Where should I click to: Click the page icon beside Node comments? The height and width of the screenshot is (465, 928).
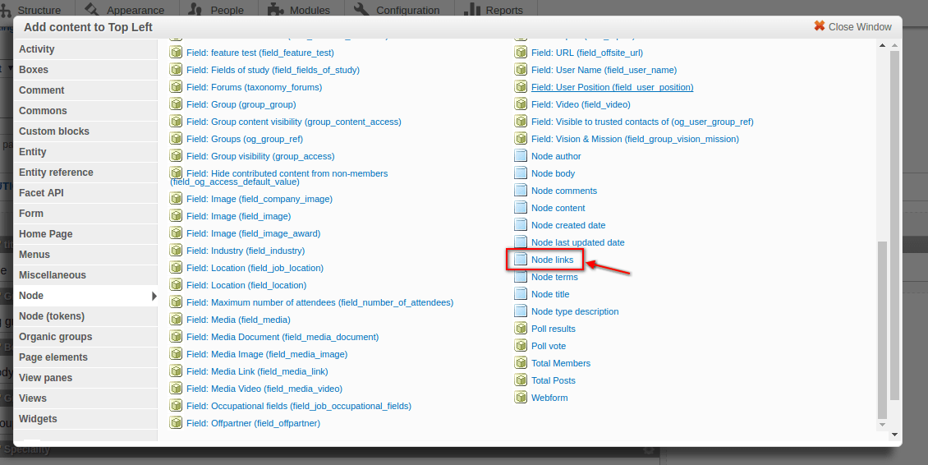click(x=521, y=190)
